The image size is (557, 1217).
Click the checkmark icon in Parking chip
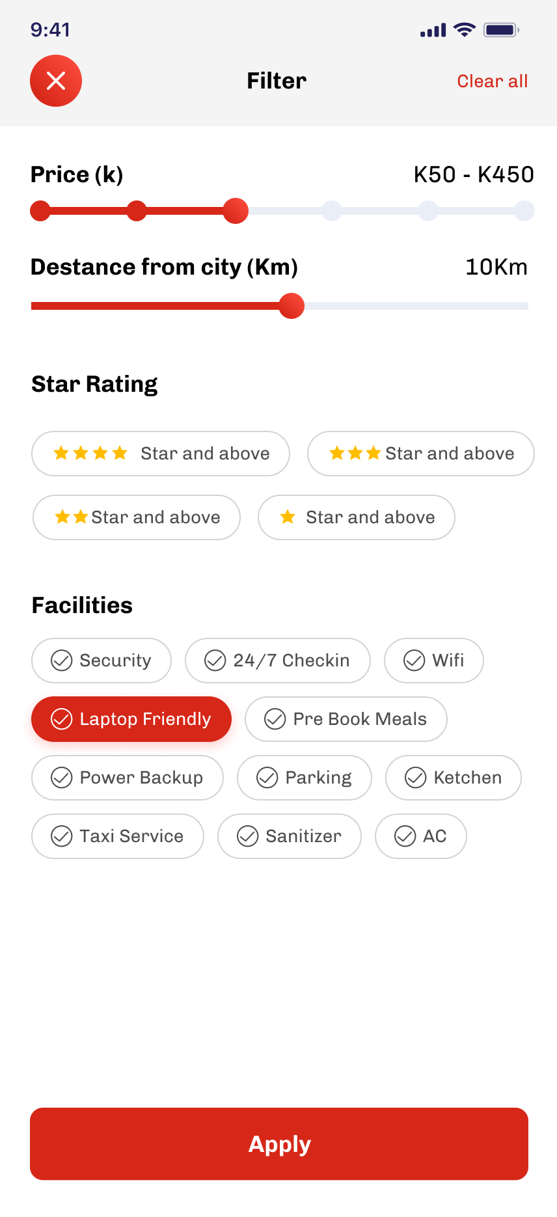point(267,778)
